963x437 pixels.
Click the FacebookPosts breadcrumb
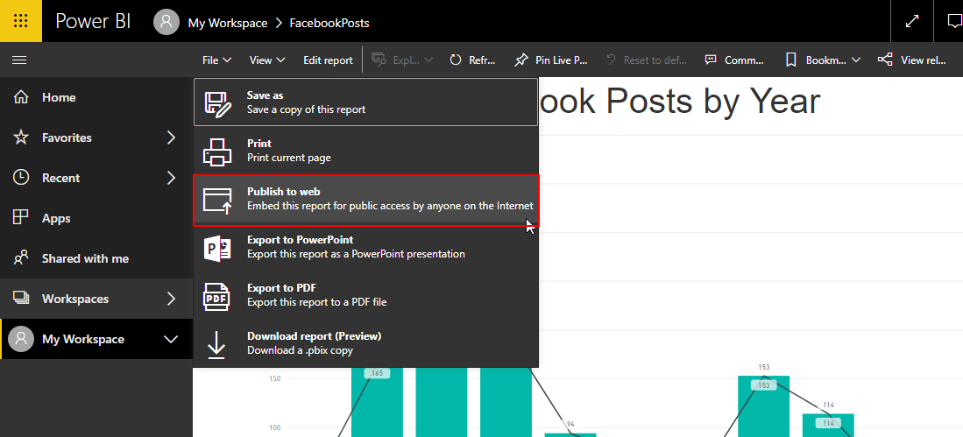(x=329, y=23)
